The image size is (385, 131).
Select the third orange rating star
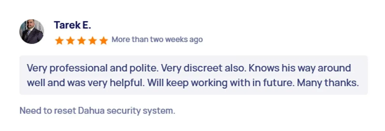[x=81, y=40]
